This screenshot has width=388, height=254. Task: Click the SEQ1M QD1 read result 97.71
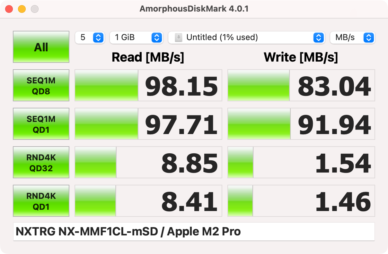(181, 124)
